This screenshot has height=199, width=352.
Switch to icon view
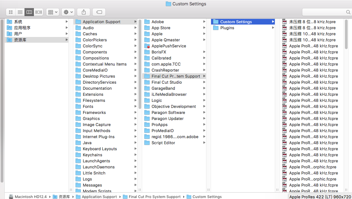10,12
